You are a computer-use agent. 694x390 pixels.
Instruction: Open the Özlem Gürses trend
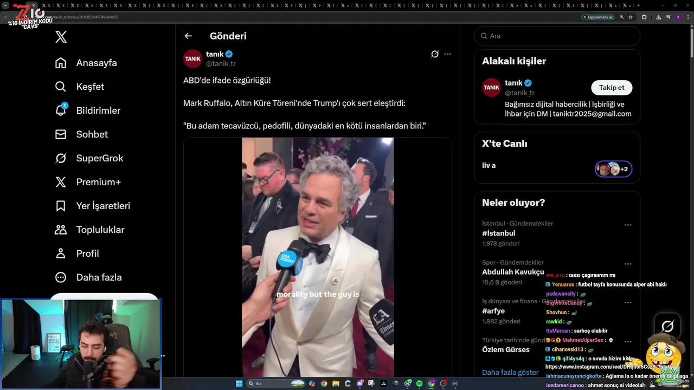tap(506, 349)
